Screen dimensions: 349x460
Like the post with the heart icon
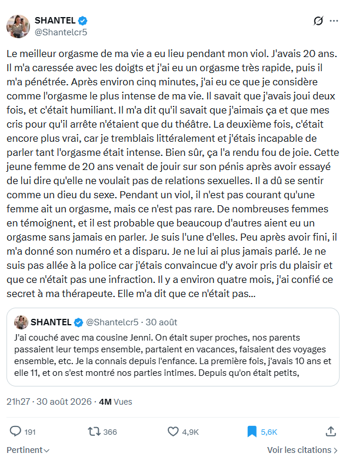pyautogui.click(x=173, y=432)
